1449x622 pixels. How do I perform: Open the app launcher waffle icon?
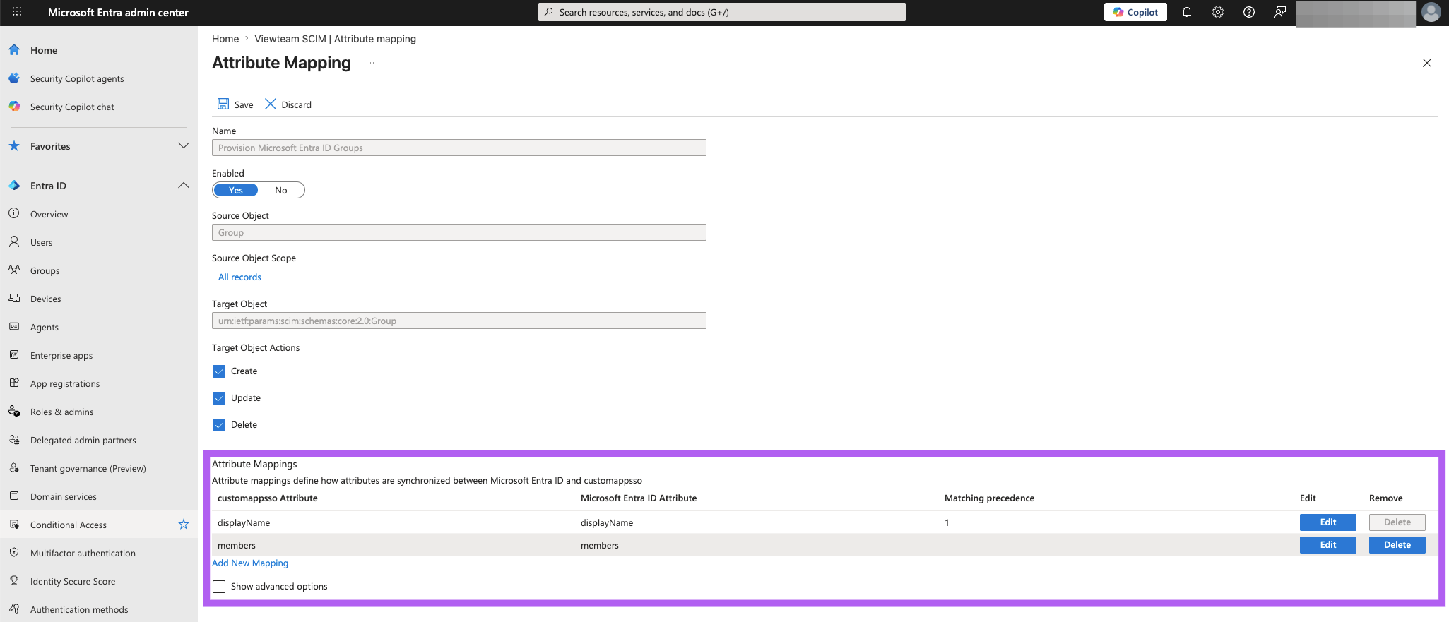(x=17, y=12)
